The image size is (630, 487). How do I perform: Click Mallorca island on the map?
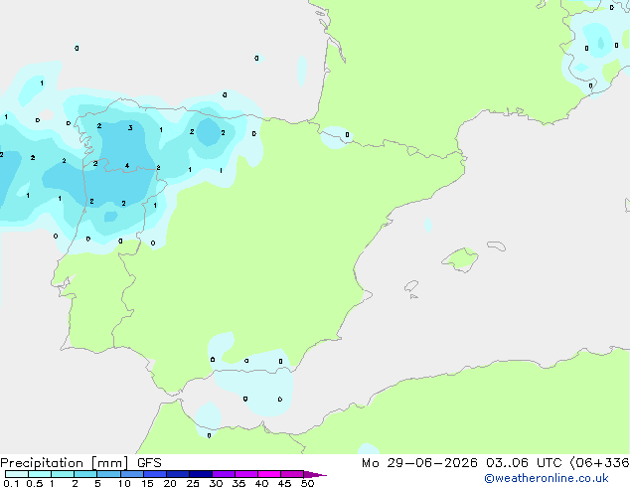(460, 260)
